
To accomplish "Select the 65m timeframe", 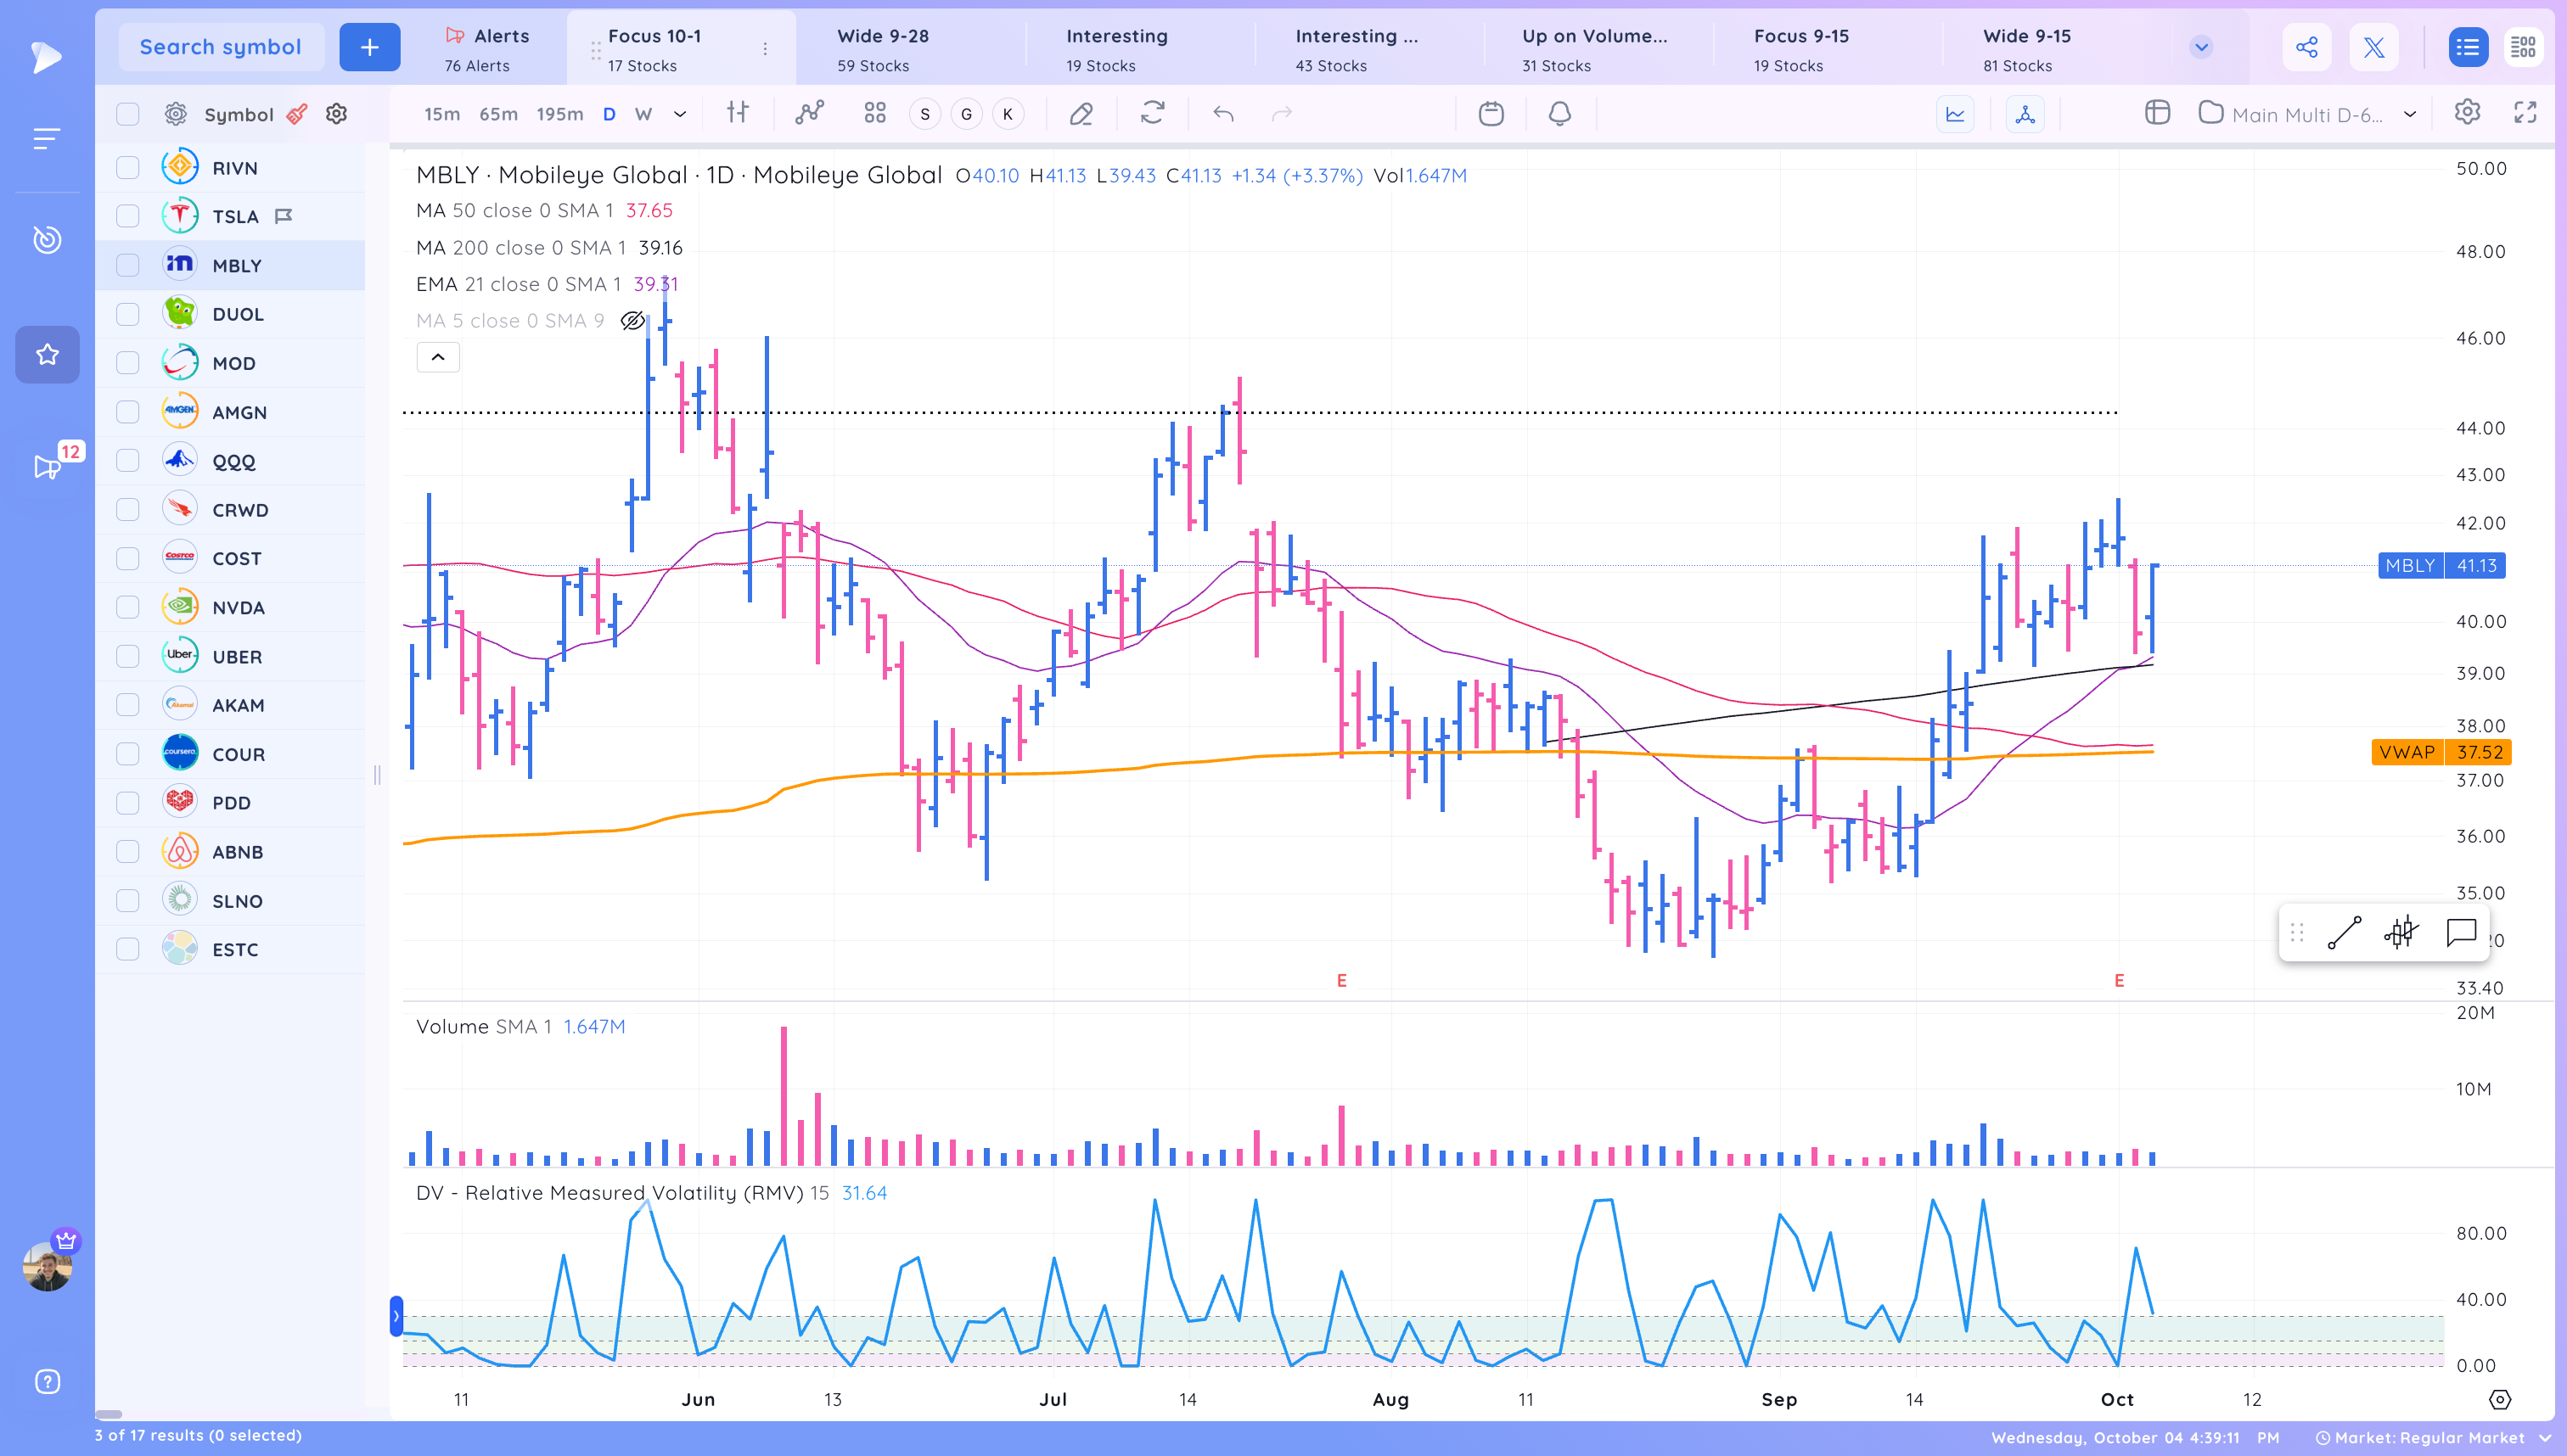I will (x=498, y=114).
